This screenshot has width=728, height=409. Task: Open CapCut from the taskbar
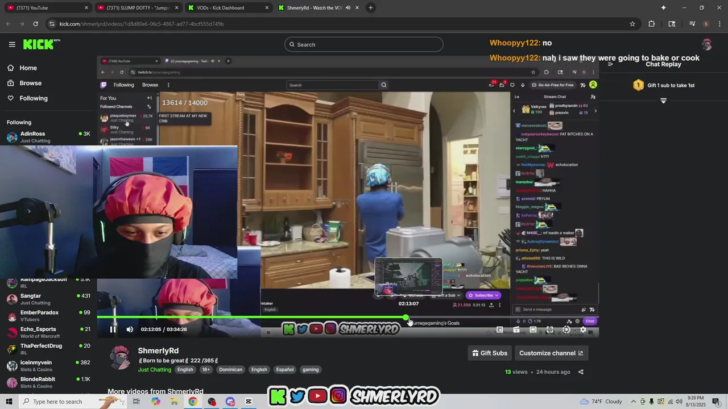tap(249, 402)
